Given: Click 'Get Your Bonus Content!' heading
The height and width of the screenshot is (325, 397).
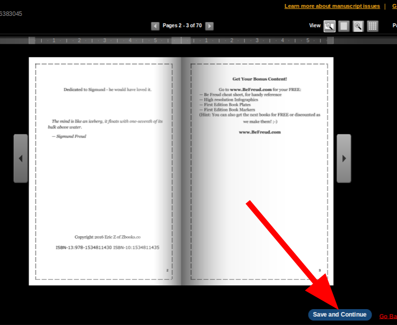Looking at the screenshot, I should click(260, 79).
